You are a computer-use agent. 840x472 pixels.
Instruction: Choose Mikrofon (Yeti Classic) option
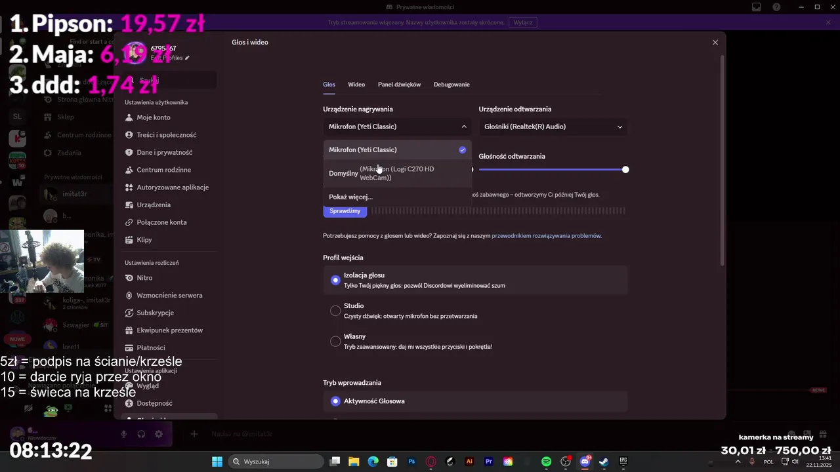[x=398, y=149]
